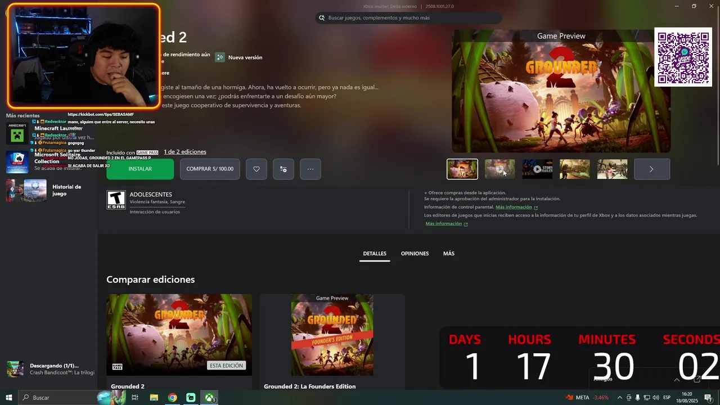Click the Comparar ediciones heading
720x405 pixels.
click(151, 280)
